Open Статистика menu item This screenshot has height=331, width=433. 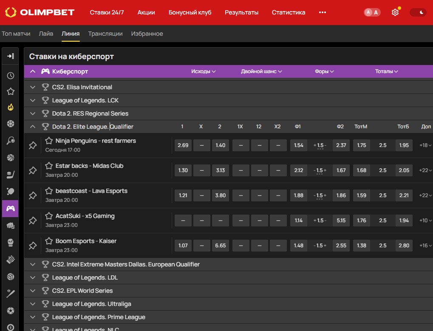pos(289,12)
